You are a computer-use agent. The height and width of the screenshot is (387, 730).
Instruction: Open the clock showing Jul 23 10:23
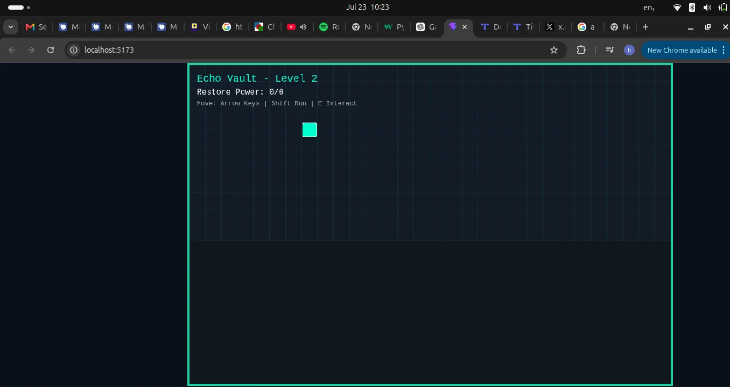(368, 7)
